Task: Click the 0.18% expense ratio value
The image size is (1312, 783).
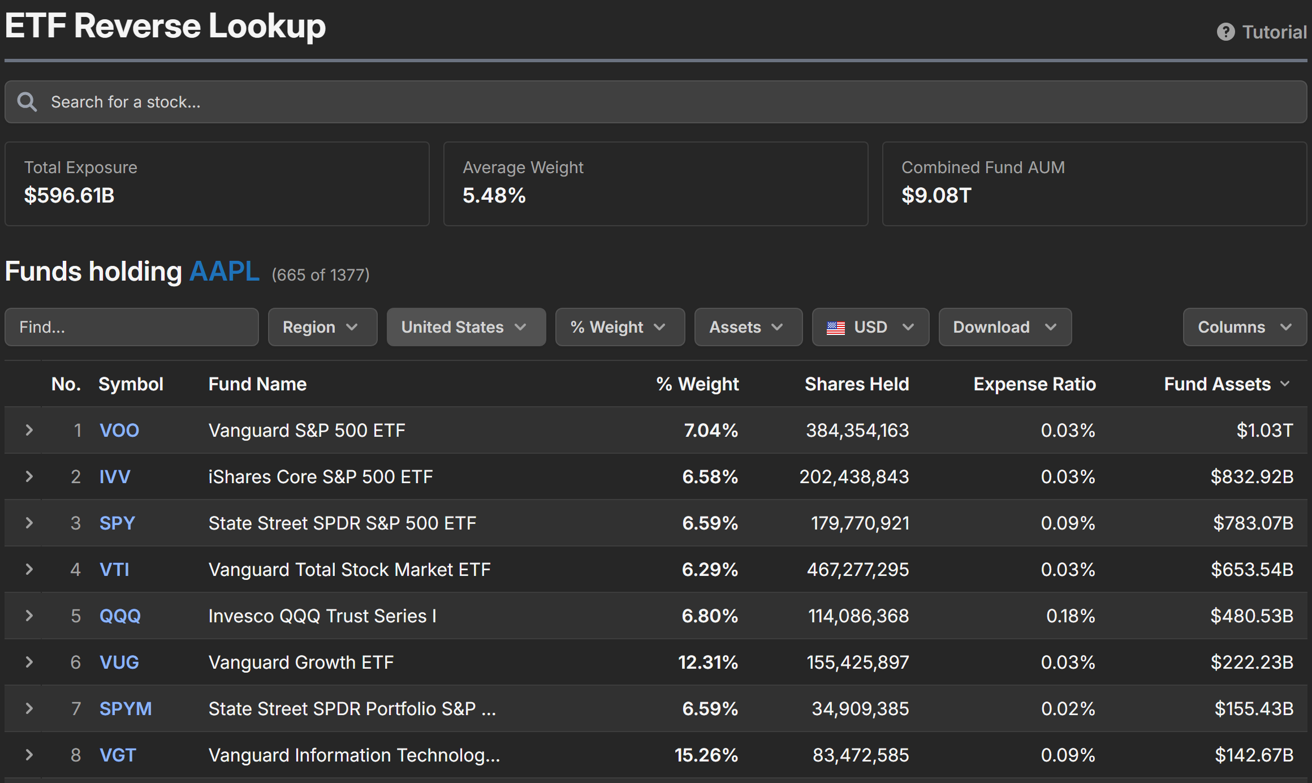Action: (x=1071, y=616)
